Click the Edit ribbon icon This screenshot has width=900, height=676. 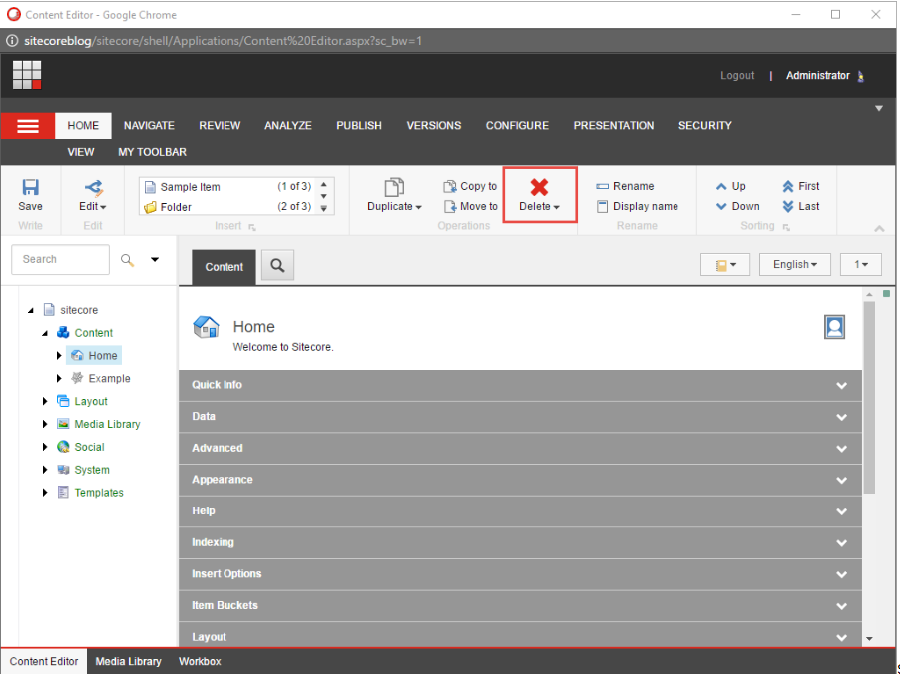point(93,187)
